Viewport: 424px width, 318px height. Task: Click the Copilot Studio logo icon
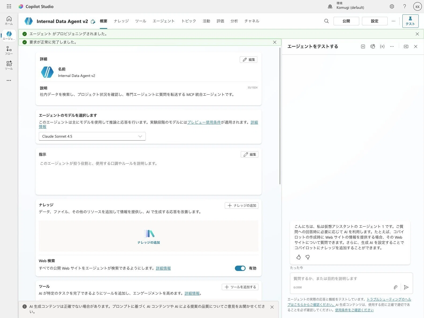[21, 6]
